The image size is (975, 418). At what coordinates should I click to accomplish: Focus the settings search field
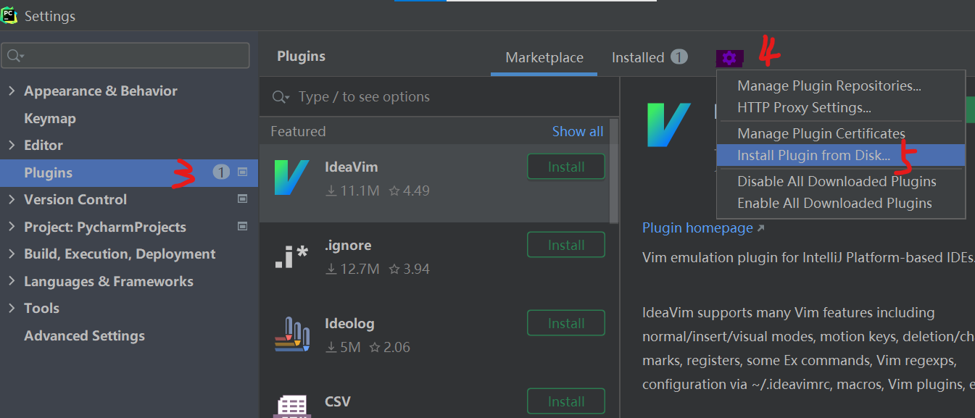pyautogui.click(x=126, y=56)
